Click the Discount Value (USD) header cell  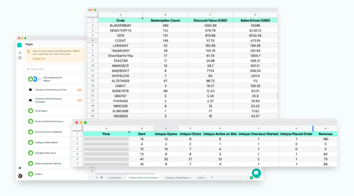click(x=210, y=20)
